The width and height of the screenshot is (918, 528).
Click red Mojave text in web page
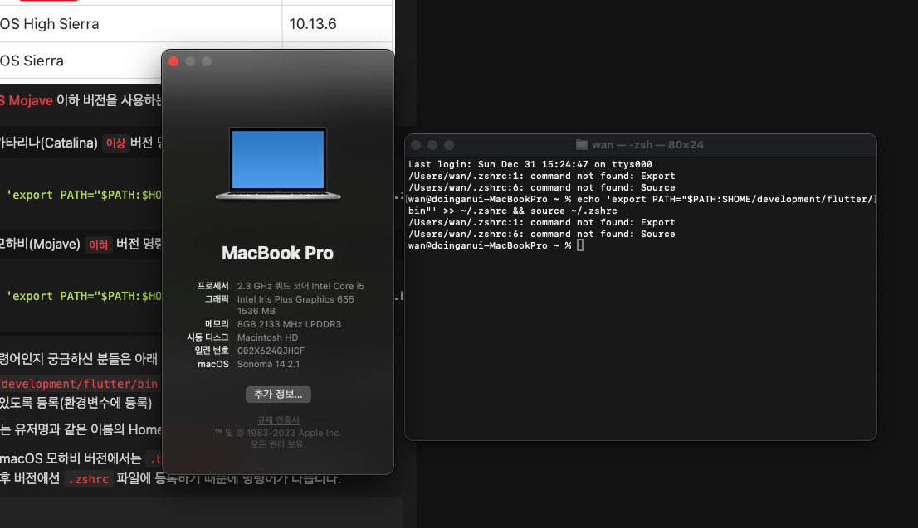(27, 100)
